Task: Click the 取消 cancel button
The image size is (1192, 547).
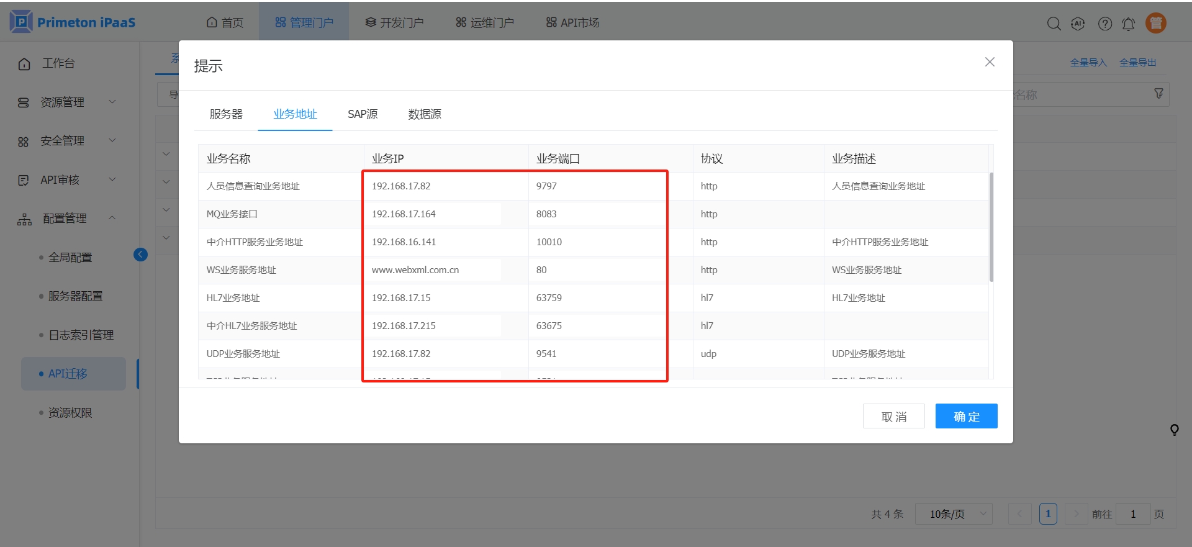Action: [893, 416]
